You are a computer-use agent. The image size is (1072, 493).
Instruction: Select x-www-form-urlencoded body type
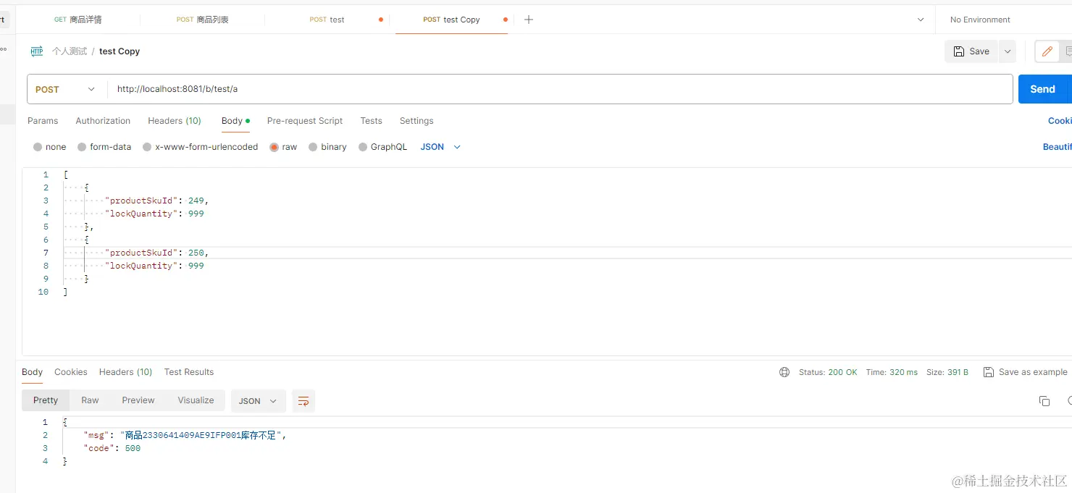click(x=201, y=147)
